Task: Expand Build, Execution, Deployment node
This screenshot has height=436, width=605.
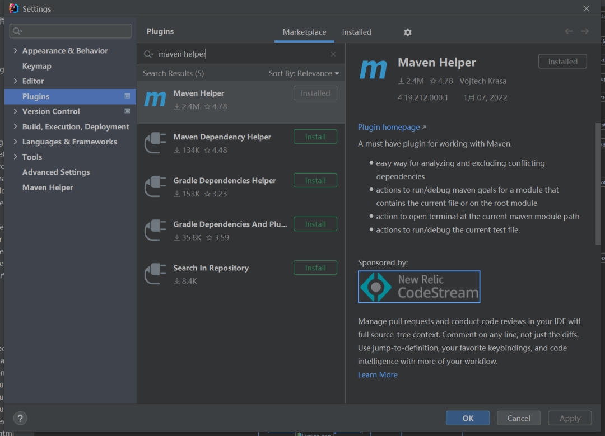Action: 16,126
